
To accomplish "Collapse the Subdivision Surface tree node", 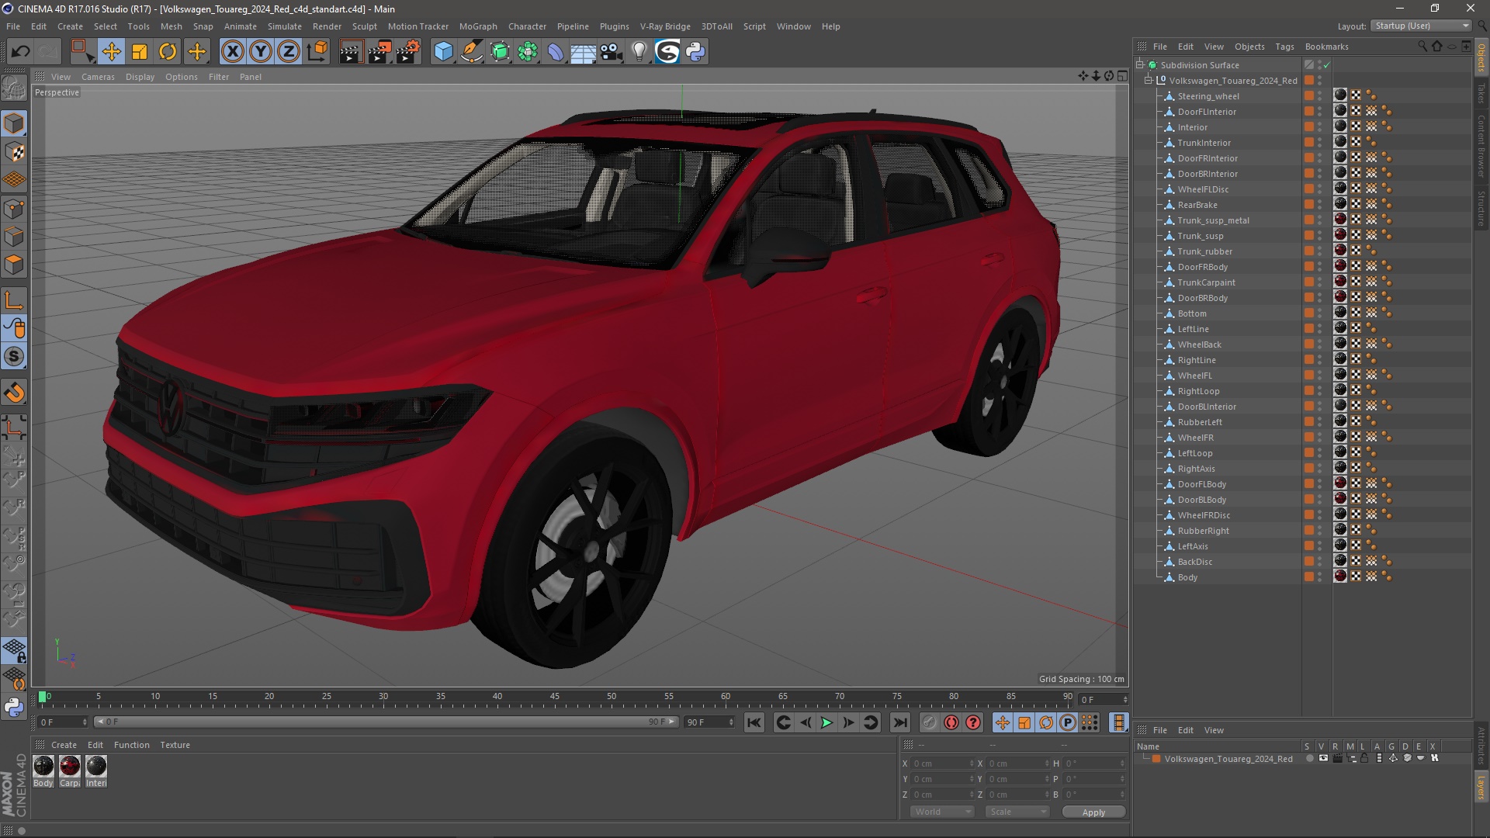I will (x=1140, y=65).
